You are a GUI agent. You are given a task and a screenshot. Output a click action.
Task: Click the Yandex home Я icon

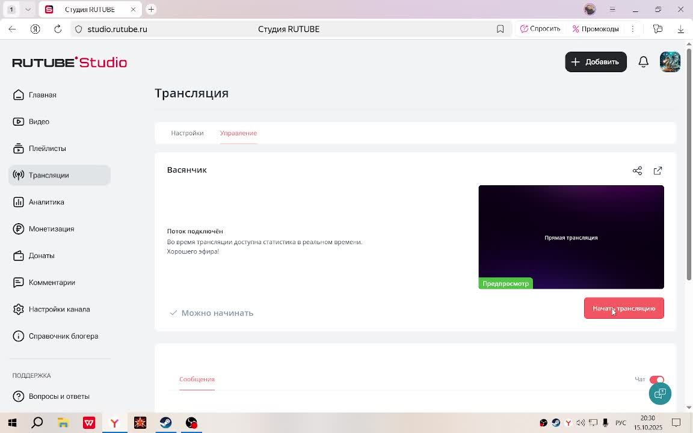(35, 29)
